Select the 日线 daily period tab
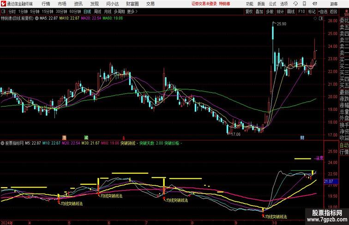The image size is (349, 225). [87, 12]
